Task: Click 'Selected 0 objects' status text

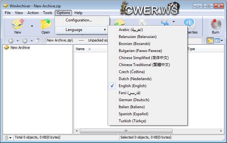Action: click(x=146, y=137)
